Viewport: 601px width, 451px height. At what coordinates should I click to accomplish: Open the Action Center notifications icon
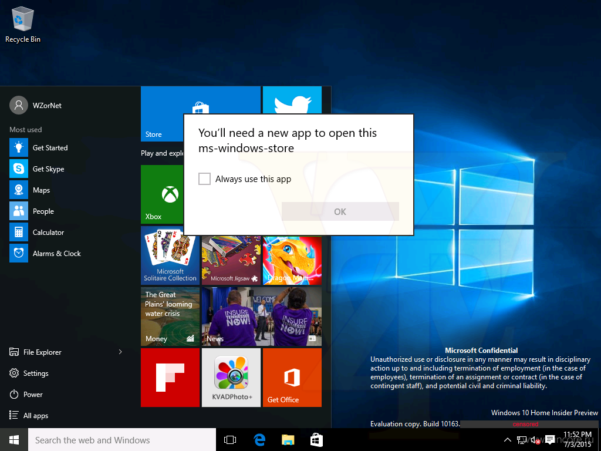click(x=550, y=439)
